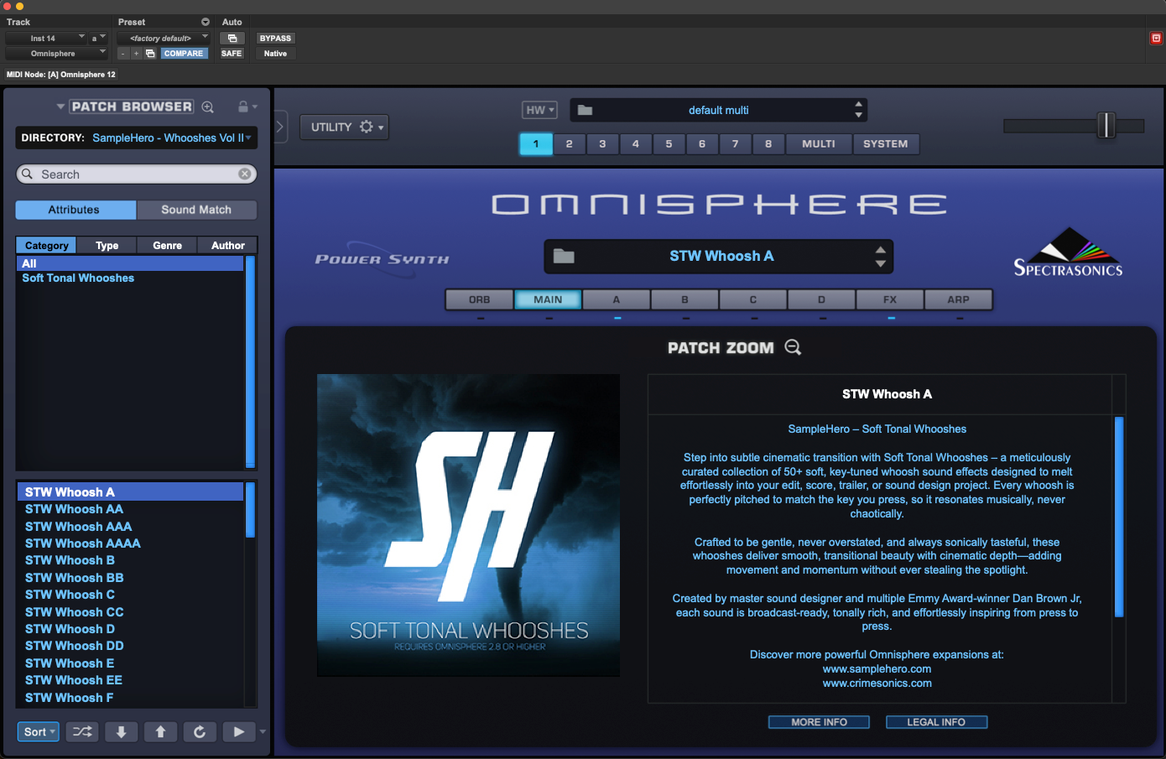Toggle the BYPASS button
This screenshot has width=1166, height=759.
point(275,38)
